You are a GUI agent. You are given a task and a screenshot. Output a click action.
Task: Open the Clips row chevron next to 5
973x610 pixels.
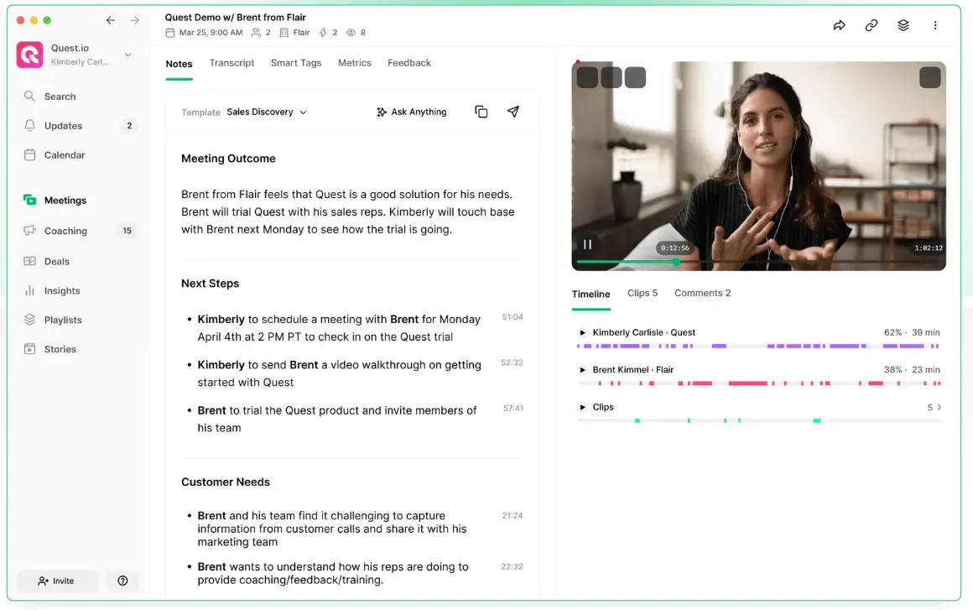(x=939, y=407)
